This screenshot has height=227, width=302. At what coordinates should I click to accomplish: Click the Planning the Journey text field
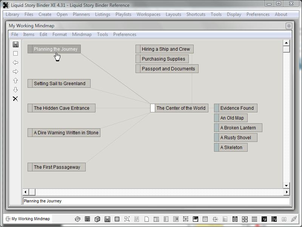point(156,201)
